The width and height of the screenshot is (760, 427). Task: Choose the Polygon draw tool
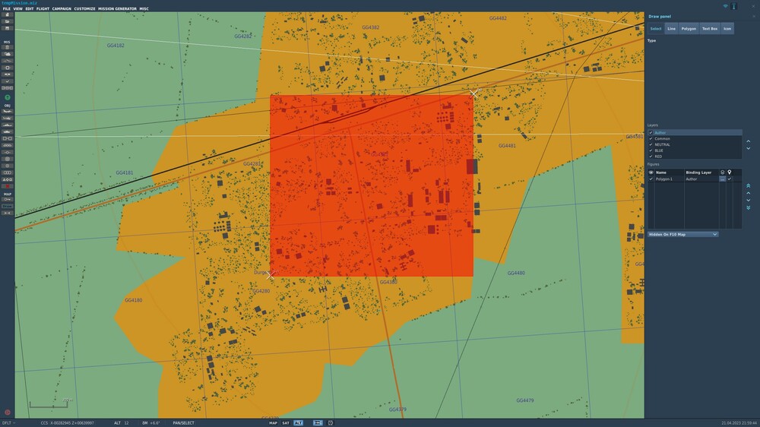tap(689, 29)
